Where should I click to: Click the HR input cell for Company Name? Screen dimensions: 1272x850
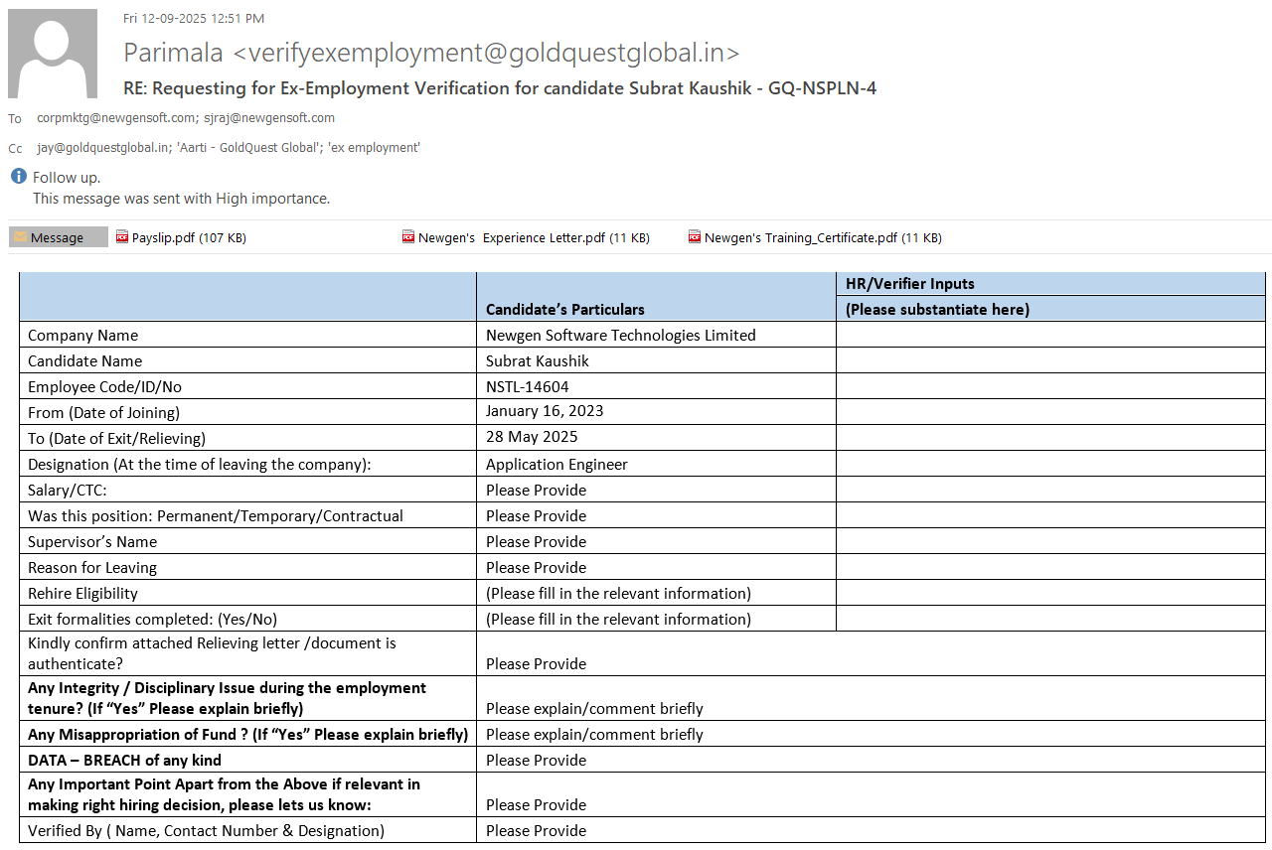(1050, 335)
